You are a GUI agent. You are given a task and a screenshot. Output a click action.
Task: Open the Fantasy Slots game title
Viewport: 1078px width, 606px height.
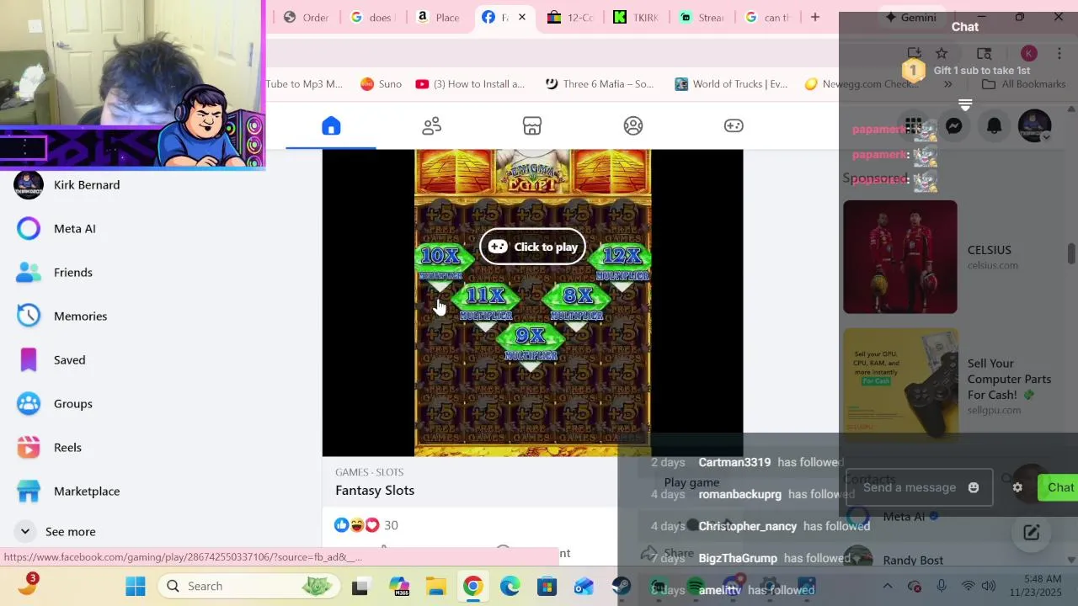click(375, 491)
